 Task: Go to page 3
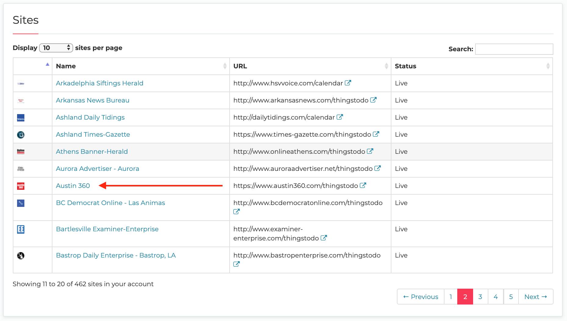(480, 297)
